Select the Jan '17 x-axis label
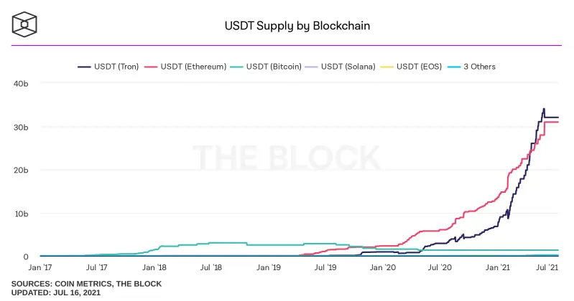Viewport: 574px width, 301px height. click(40, 267)
